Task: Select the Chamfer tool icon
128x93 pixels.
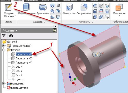Action: point(95,6)
